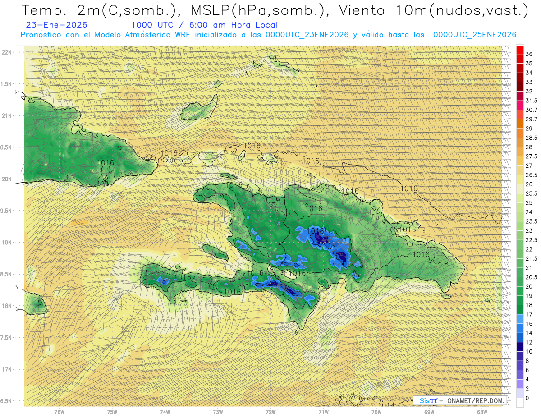Click the latitude axis label "17N"
The height and width of the screenshot is (418, 541).
point(6,369)
